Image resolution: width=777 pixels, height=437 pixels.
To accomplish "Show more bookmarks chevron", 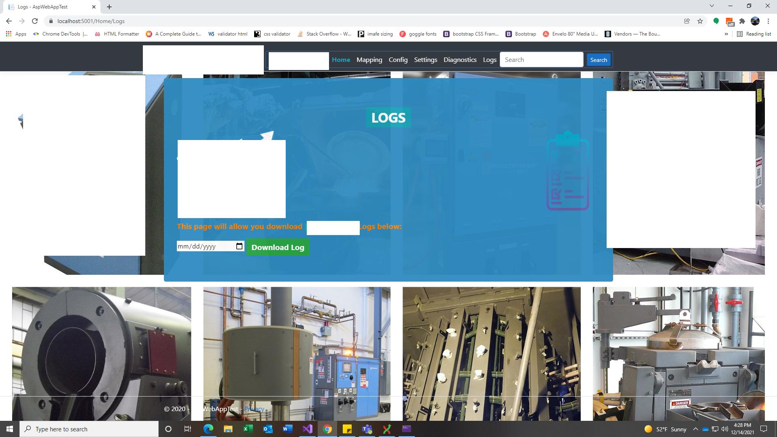I will click(726, 34).
